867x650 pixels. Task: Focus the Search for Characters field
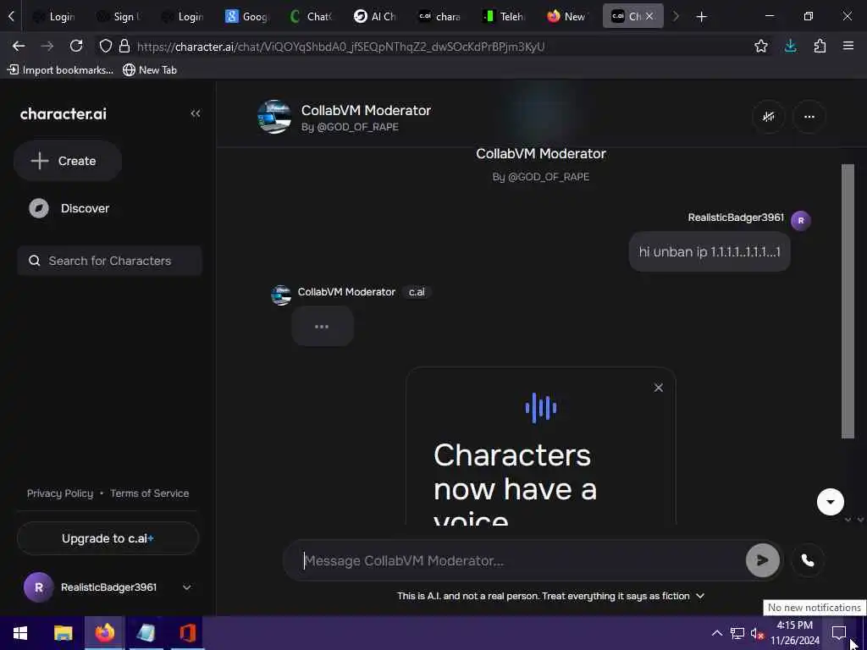pyautogui.click(x=109, y=261)
